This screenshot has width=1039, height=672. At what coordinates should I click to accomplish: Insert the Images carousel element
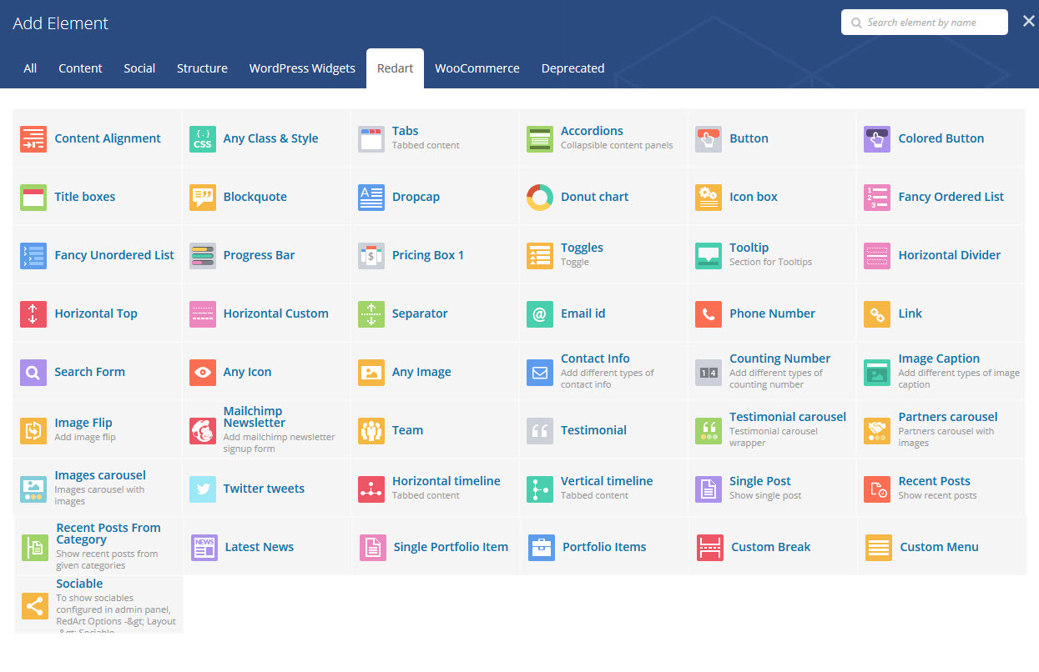[x=98, y=489]
